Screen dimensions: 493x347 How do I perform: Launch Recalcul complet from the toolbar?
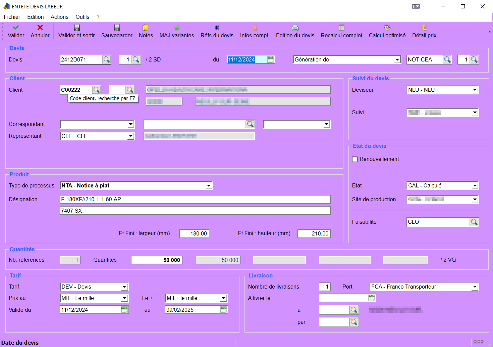point(341,28)
